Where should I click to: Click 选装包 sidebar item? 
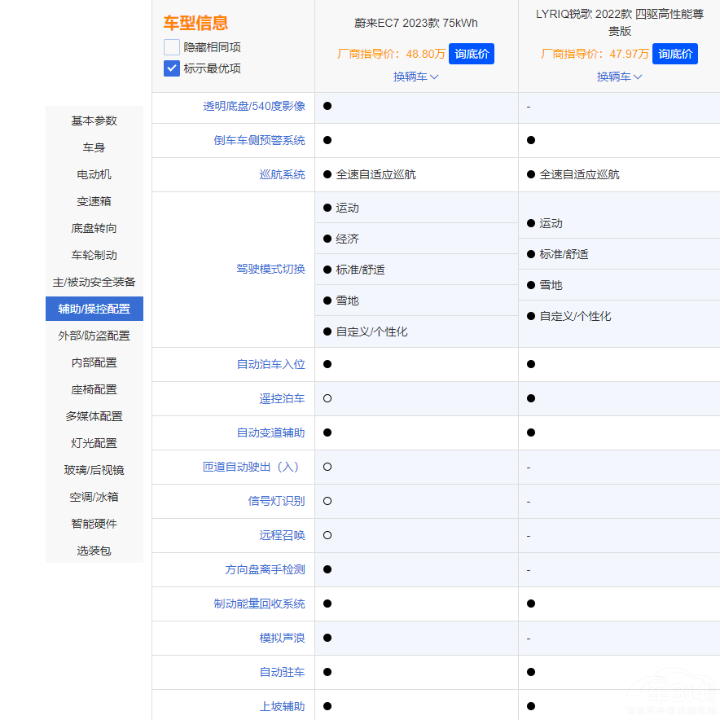click(x=94, y=551)
